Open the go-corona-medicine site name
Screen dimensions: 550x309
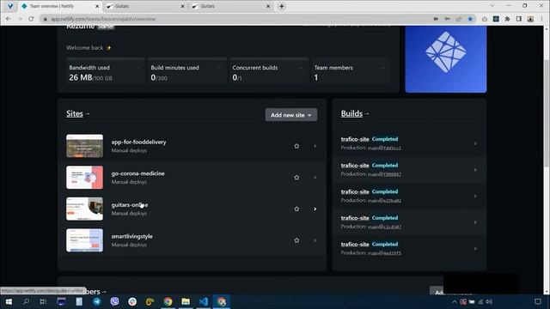pos(137,173)
